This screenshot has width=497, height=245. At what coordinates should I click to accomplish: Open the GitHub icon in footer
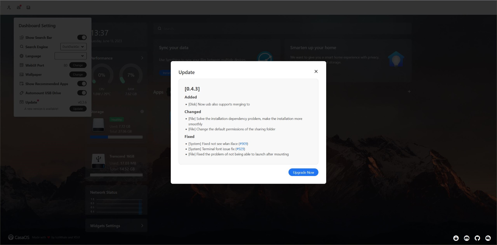477,238
